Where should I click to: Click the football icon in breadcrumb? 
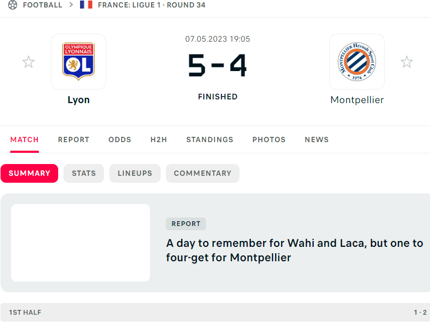[x=13, y=5]
